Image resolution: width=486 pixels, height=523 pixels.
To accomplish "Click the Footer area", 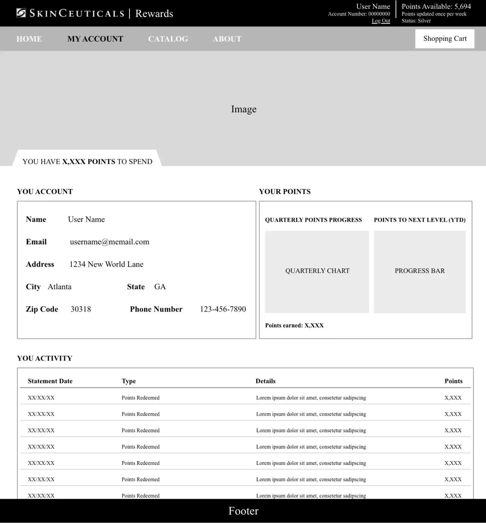I will pyautogui.click(x=243, y=511).
